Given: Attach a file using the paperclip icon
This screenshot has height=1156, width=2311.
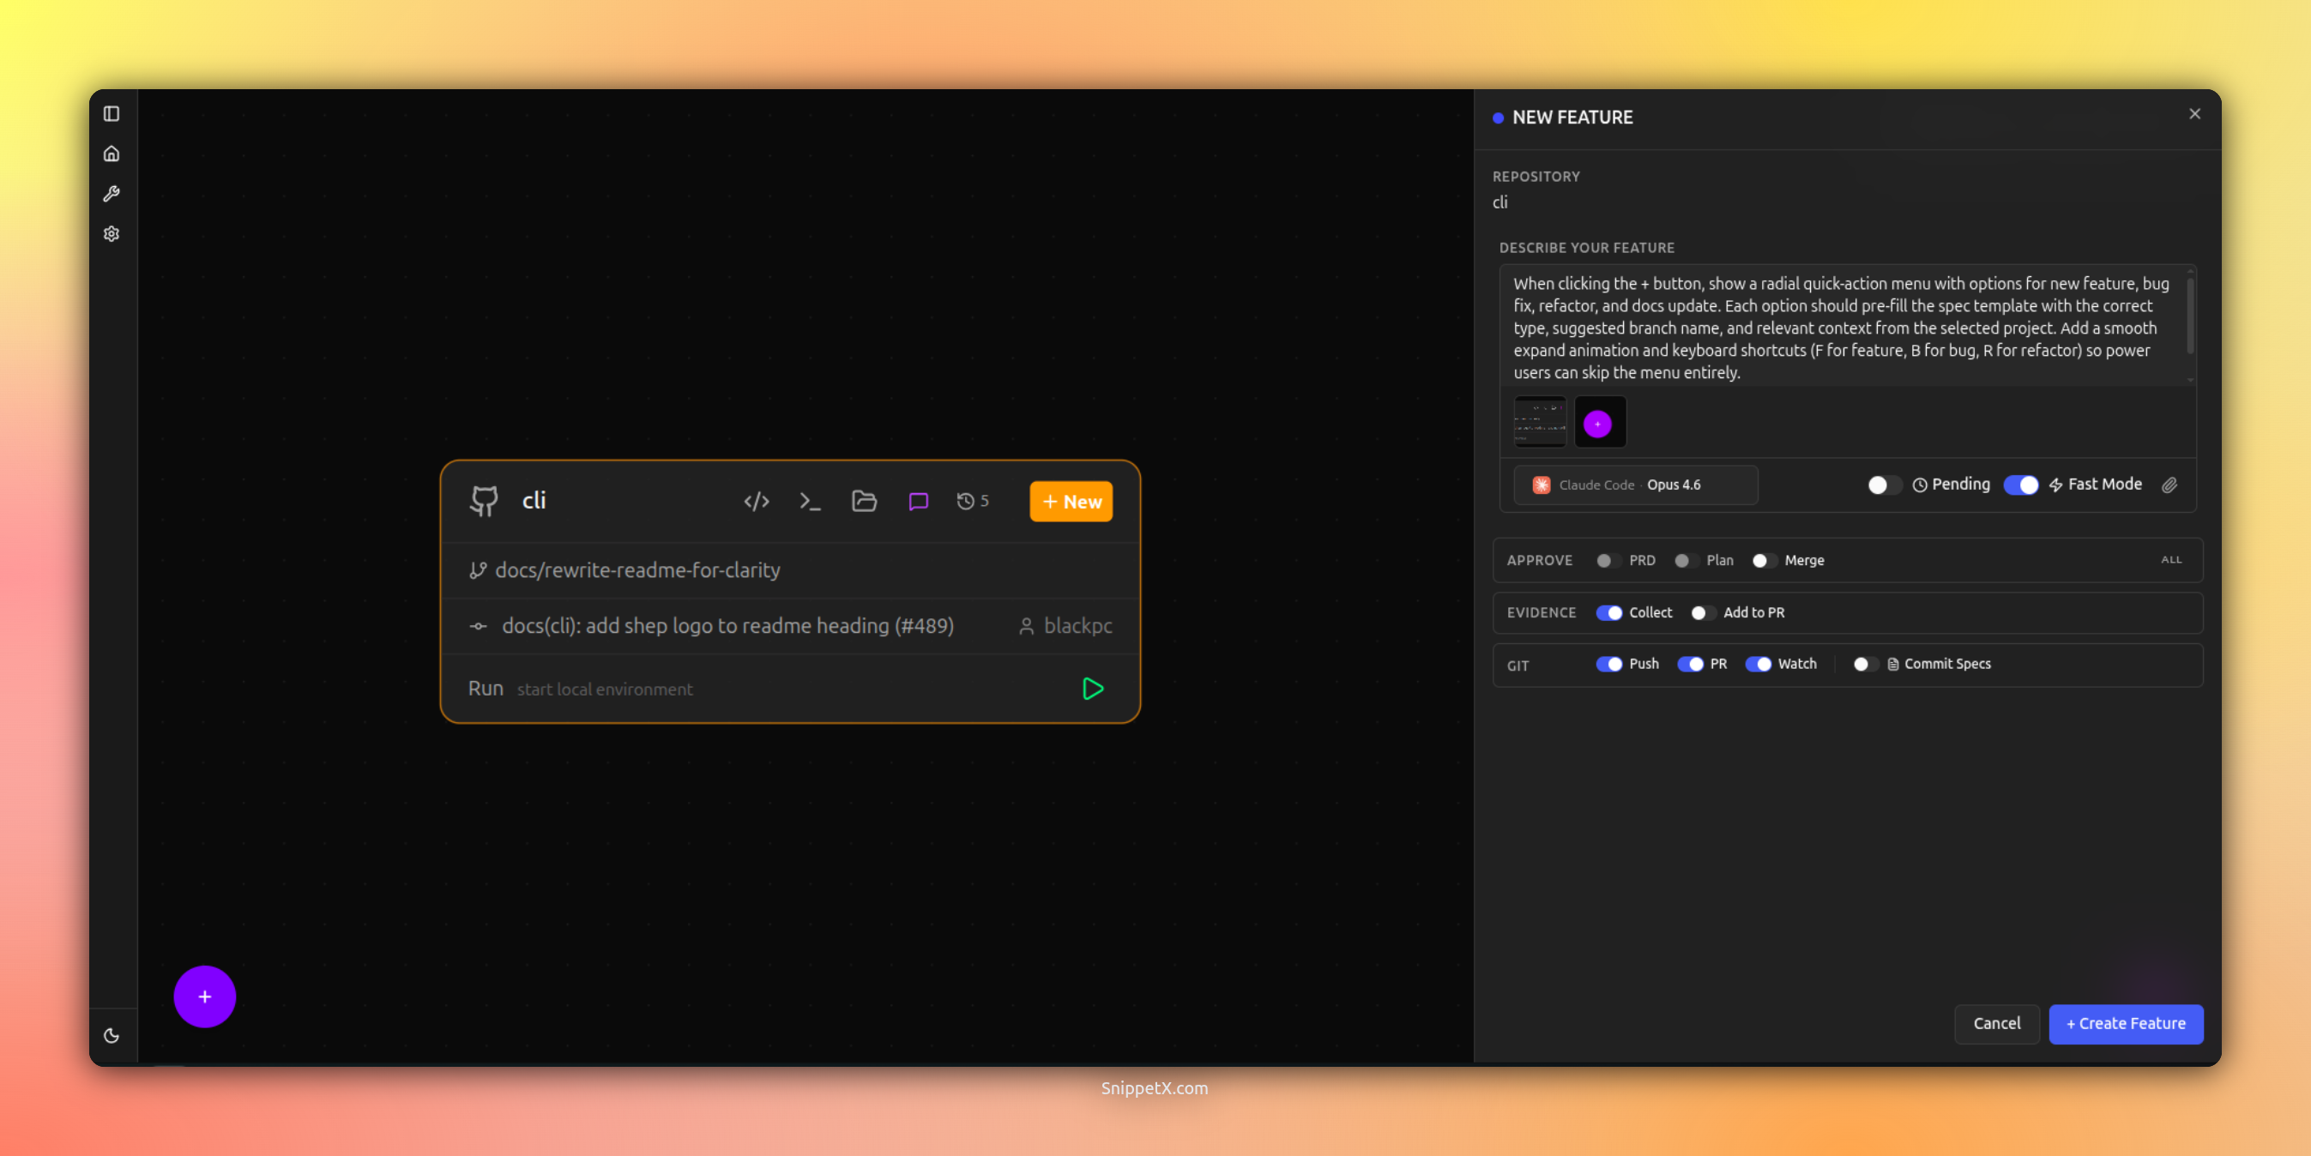Looking at the screenshot, I should coord(2171,485).
